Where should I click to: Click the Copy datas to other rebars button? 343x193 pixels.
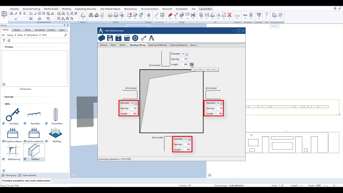192,64
